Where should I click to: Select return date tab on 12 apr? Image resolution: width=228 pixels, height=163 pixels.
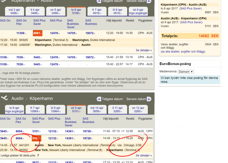[138, 109]
